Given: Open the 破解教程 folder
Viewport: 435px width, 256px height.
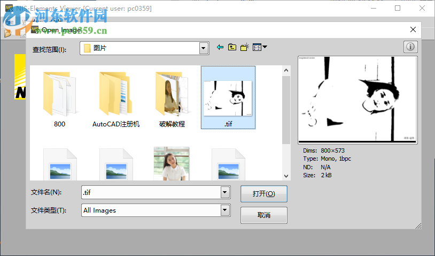Looking at the screenshot, I should point(172,99).
